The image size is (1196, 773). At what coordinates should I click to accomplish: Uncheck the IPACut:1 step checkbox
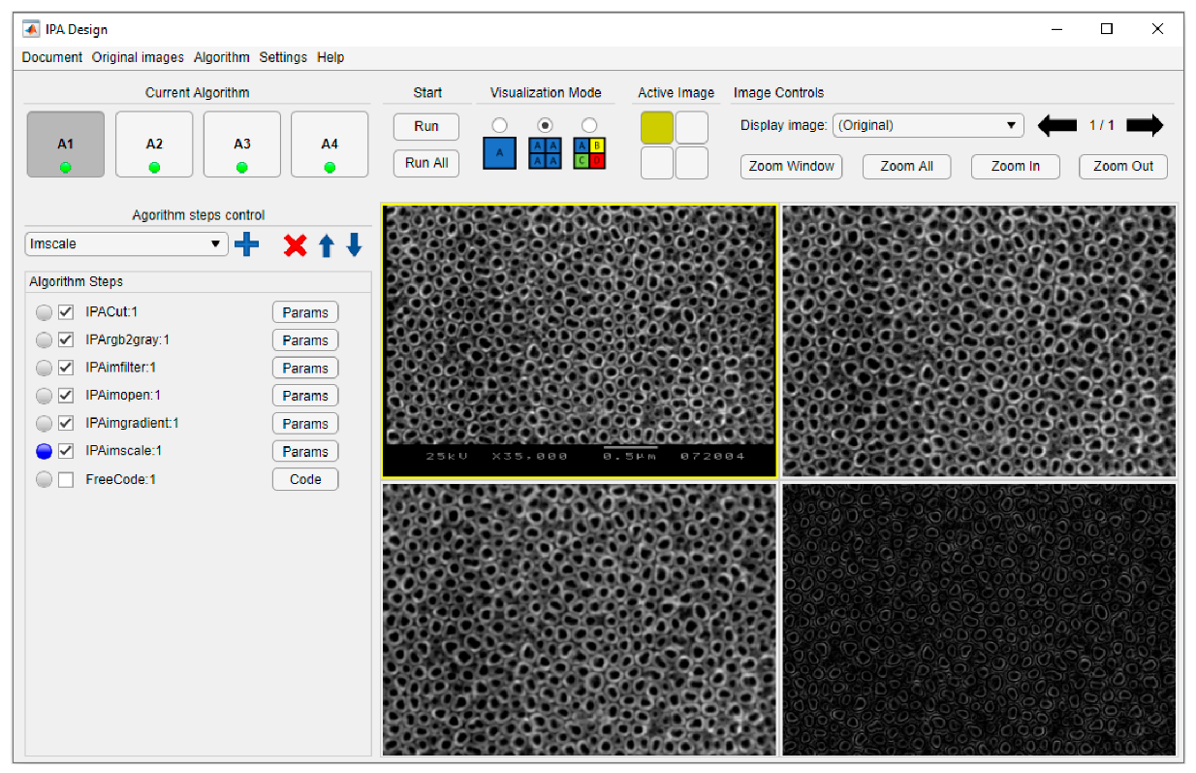[x=66, y=312]
